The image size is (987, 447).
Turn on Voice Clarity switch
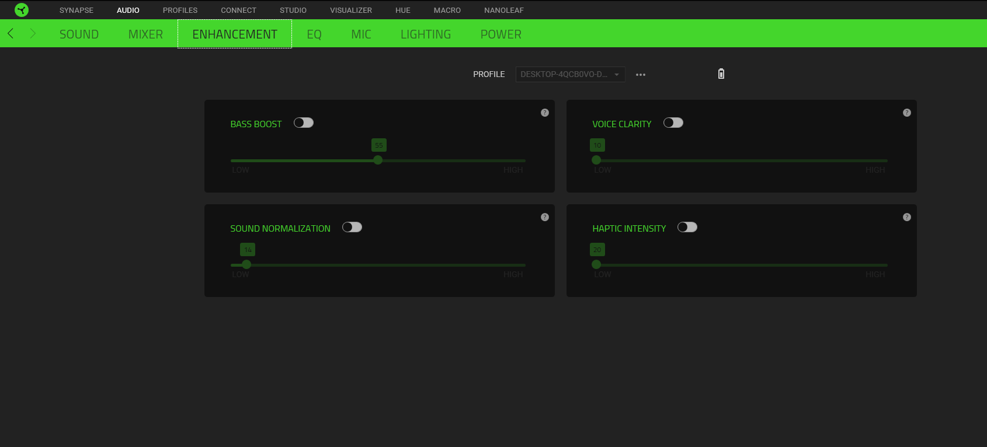pyautogui.click(x=673, y=123)
